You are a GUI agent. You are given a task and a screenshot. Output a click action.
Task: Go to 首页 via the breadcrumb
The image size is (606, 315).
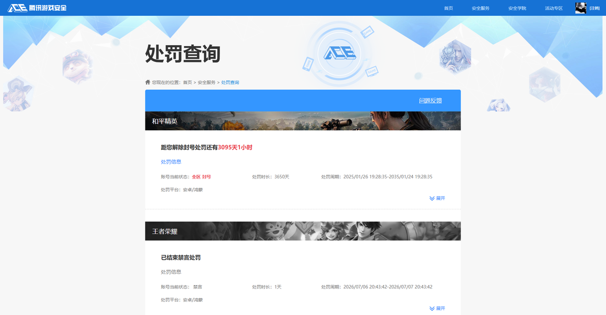pos(187,82)
